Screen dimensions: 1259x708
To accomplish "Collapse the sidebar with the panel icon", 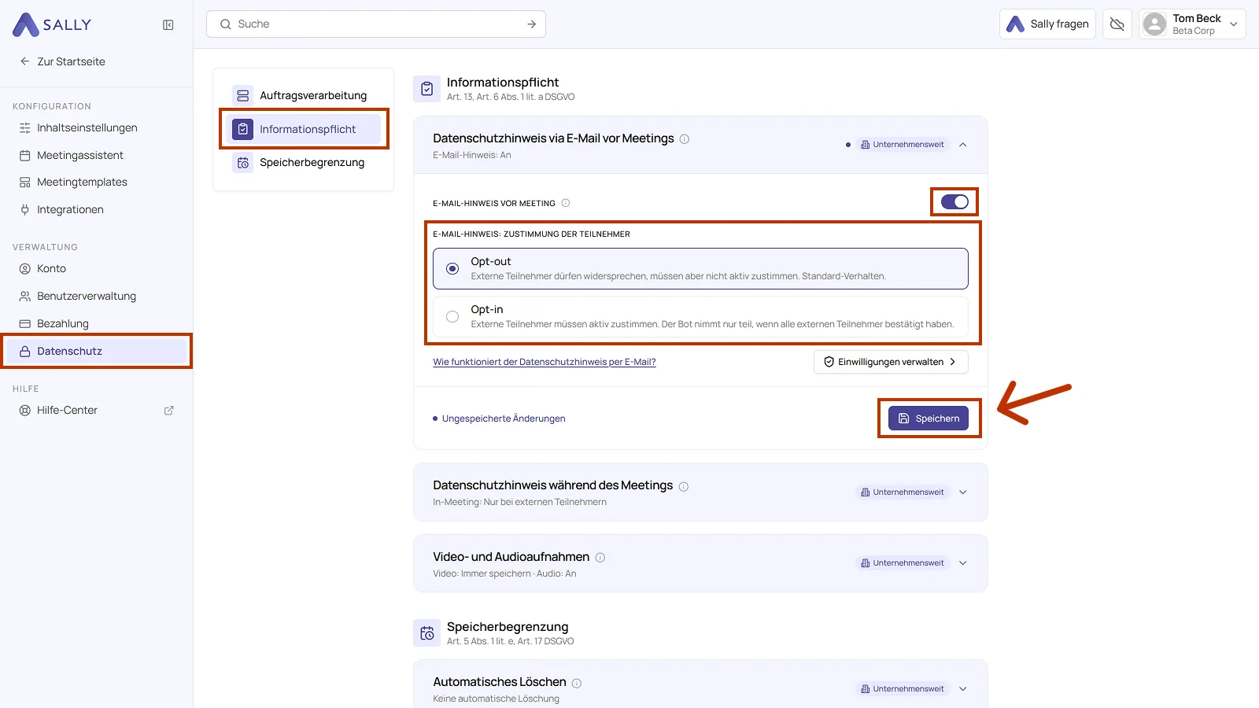I will click(x=168, y=25).
